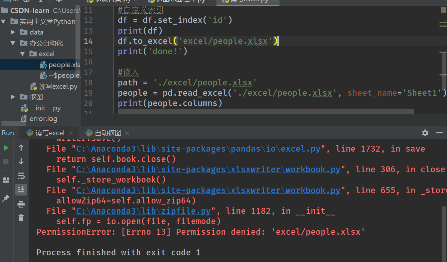Expand the 抠图 folder

tap(13, 97)
